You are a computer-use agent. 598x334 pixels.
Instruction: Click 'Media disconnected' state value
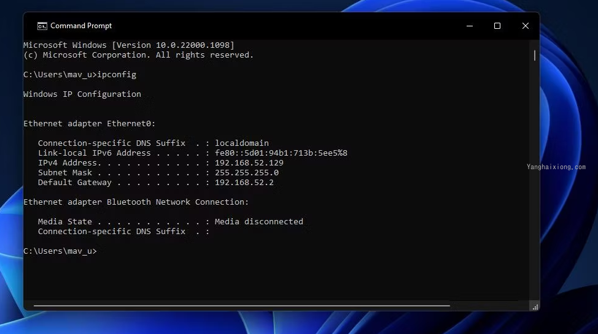point(259,222)
